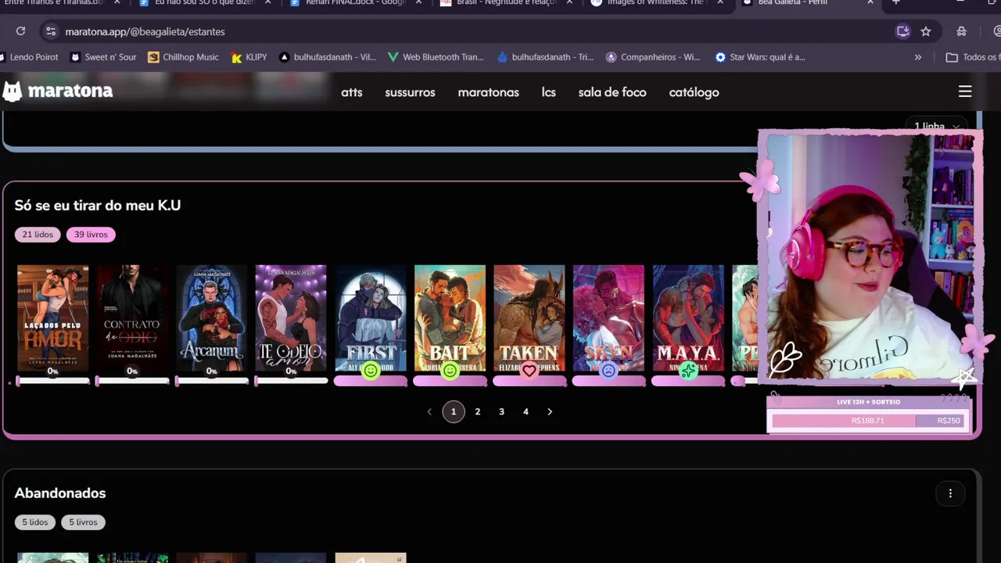
Task: Go to the next shelf page arrow
Action: pyautogui.click(x=550, y=411)
